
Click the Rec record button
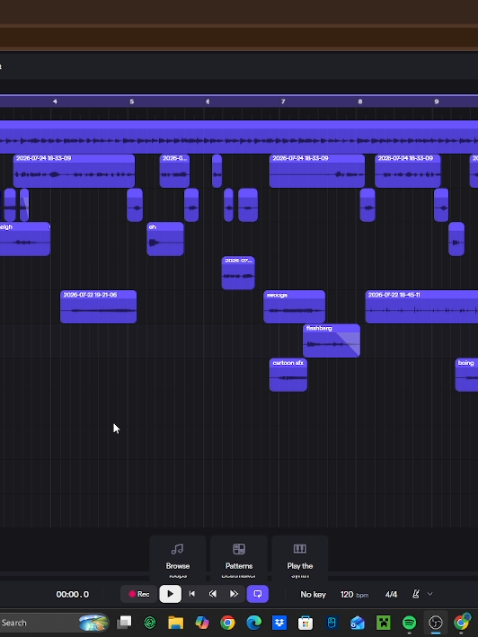tap(139, 594)
